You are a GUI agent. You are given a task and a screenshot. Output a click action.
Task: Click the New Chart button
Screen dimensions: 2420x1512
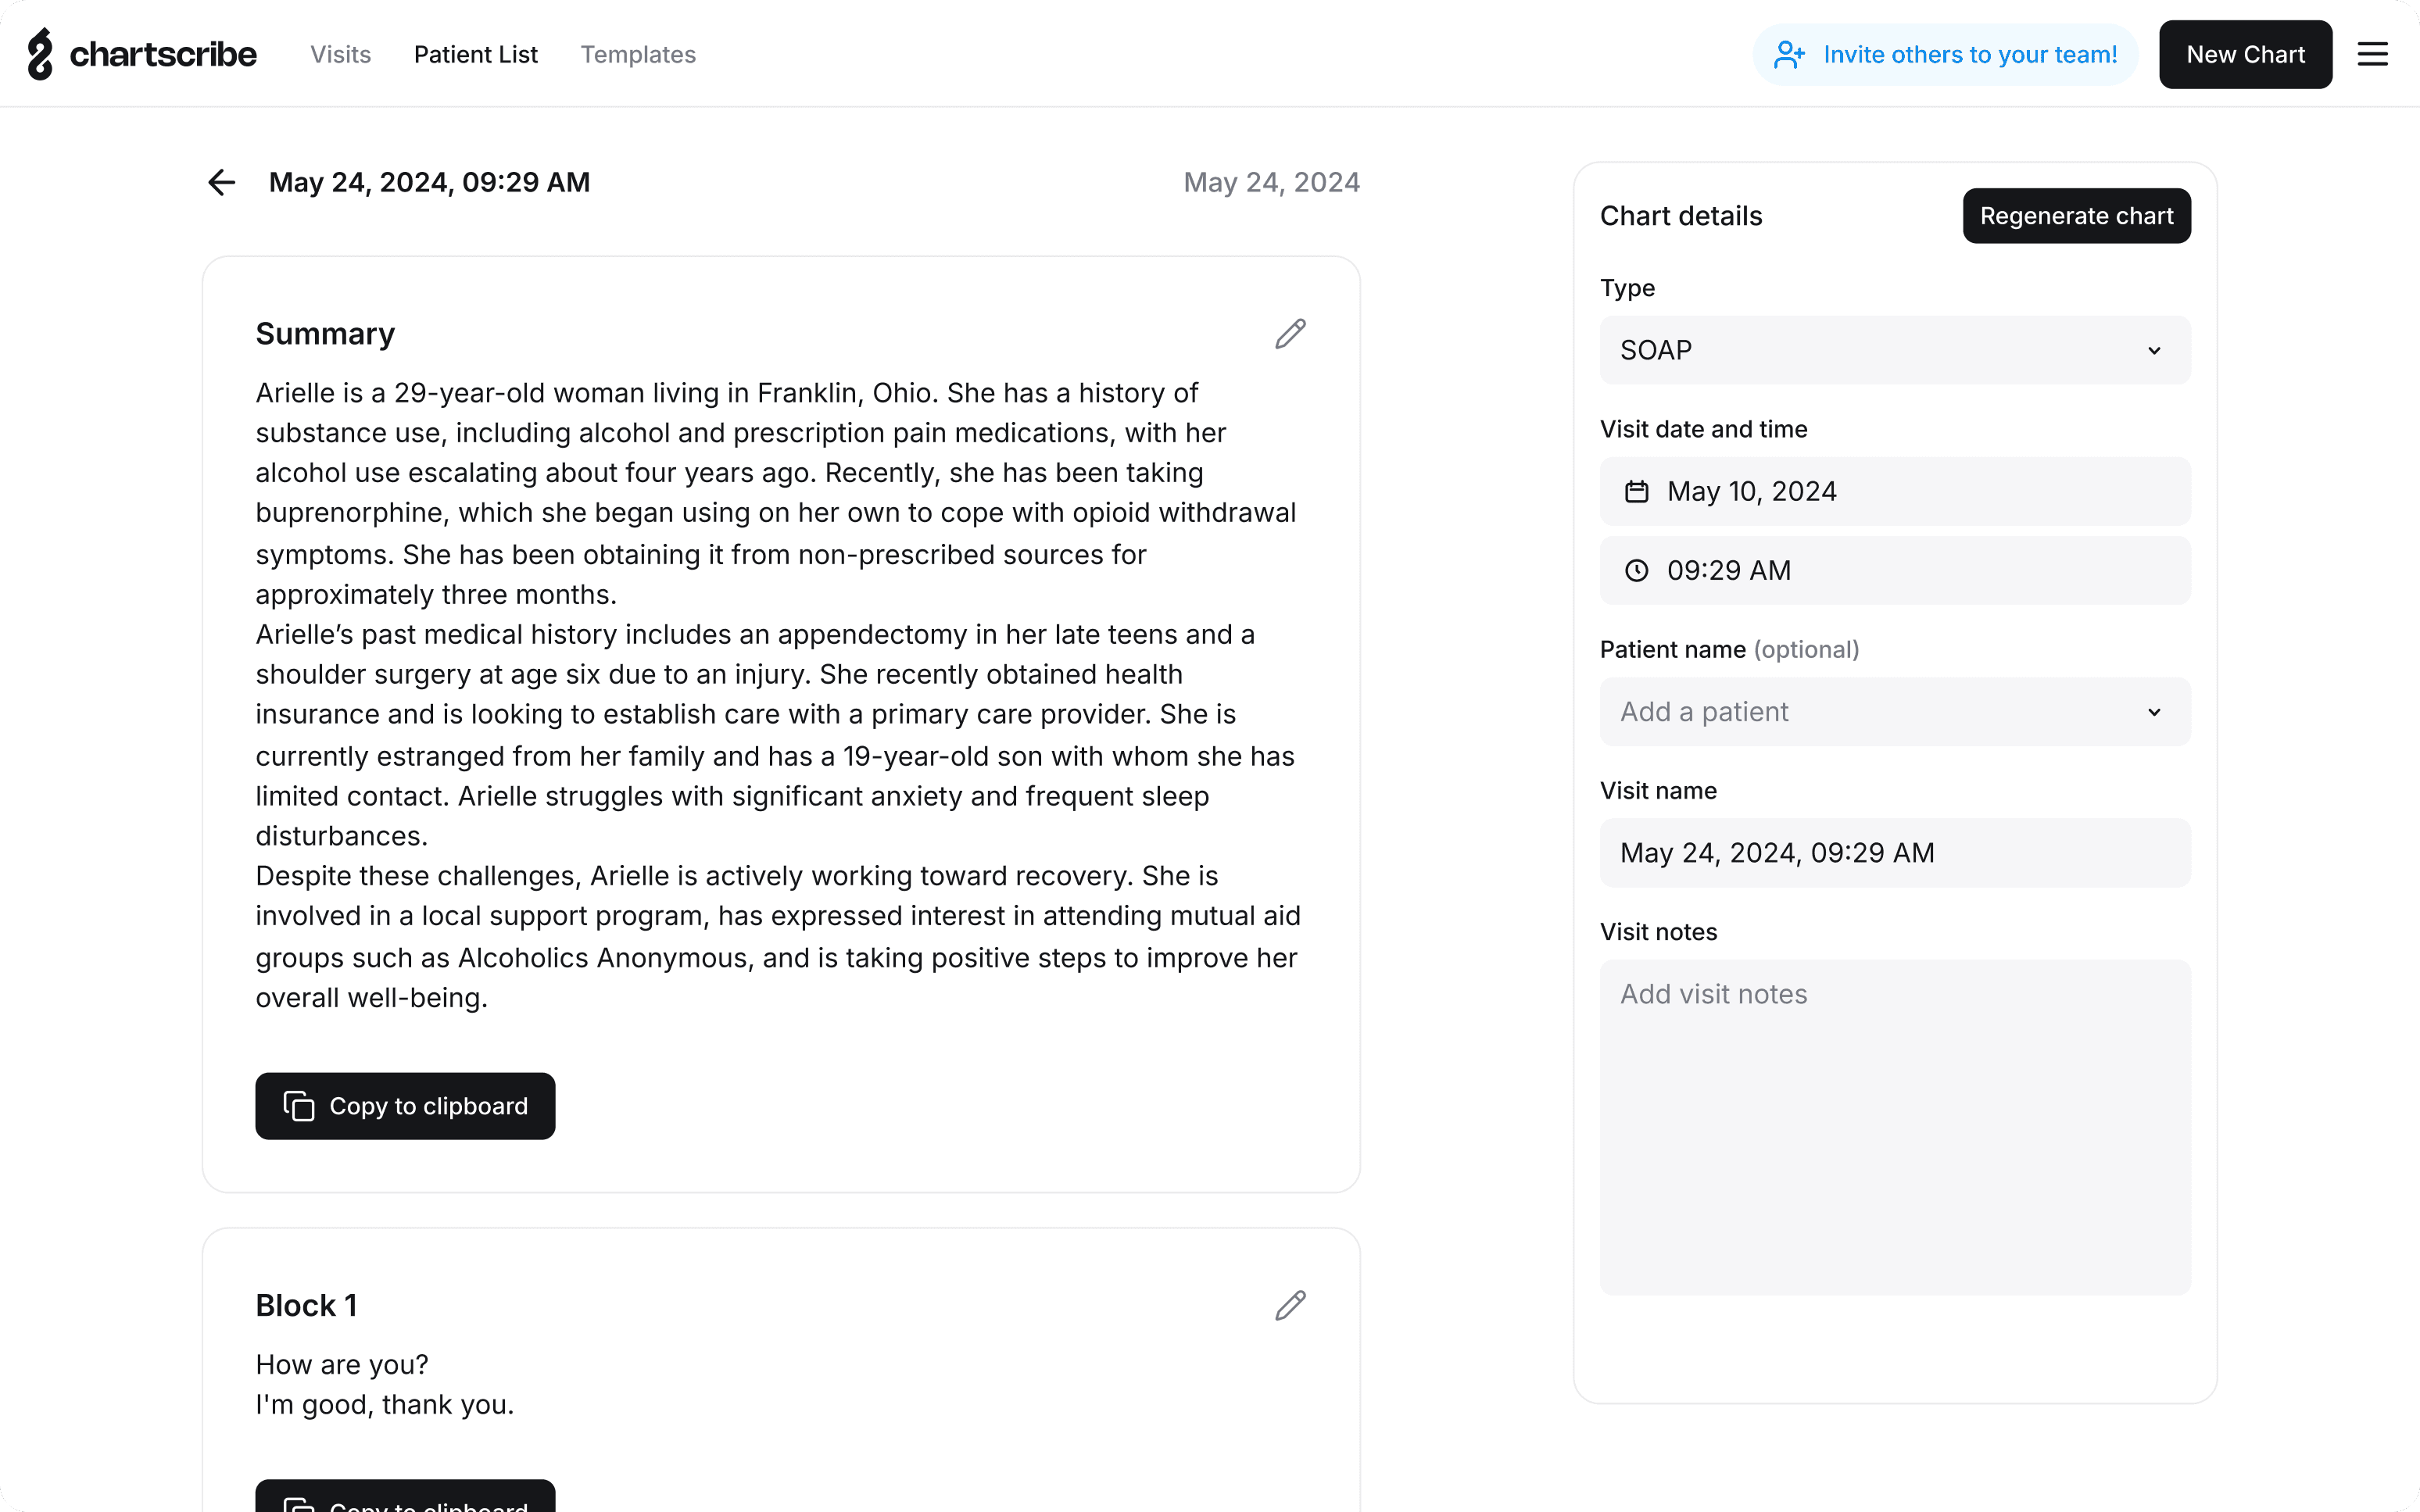pos(2245,54)
